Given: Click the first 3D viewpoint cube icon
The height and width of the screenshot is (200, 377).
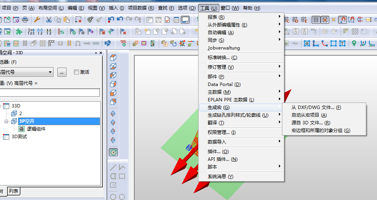Looking at the screenshot, I should 113,58.
